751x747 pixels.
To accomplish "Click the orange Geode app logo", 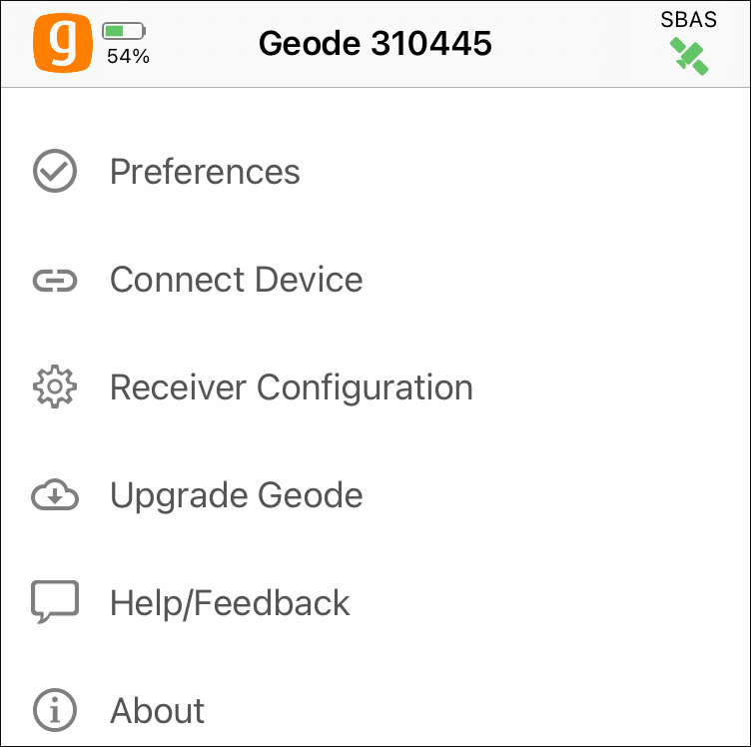I will [x=63, y=43].
